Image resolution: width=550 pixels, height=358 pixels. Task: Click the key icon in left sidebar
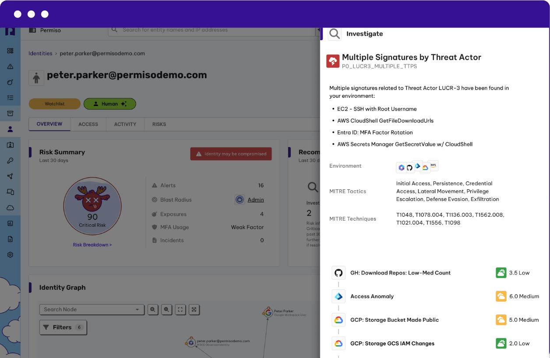coord(10,161)
